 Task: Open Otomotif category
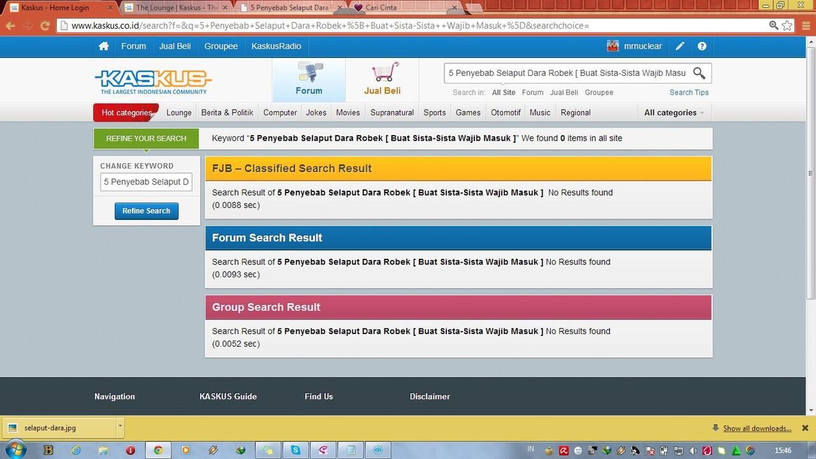[x=506, y=113]
